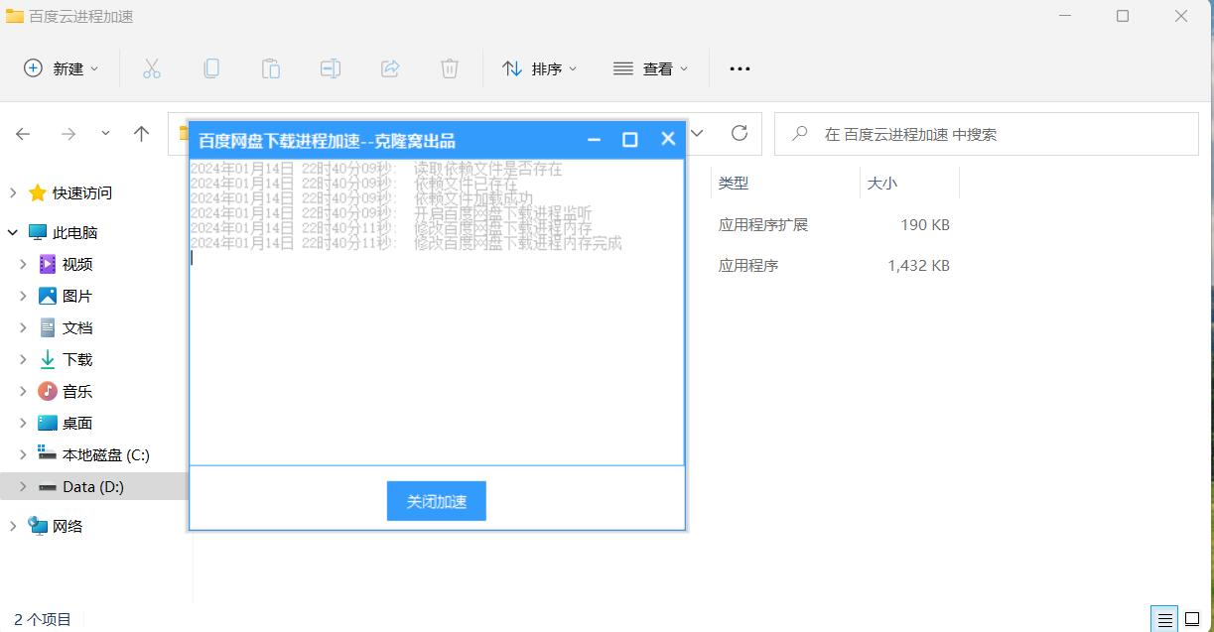Go back with the left arrow navigation button
1214x632 pixels.
coord(23,134)
